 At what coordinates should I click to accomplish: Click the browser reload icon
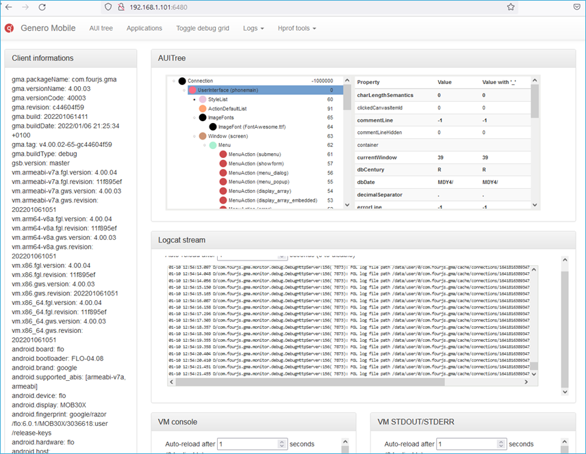tap(42, 7)
